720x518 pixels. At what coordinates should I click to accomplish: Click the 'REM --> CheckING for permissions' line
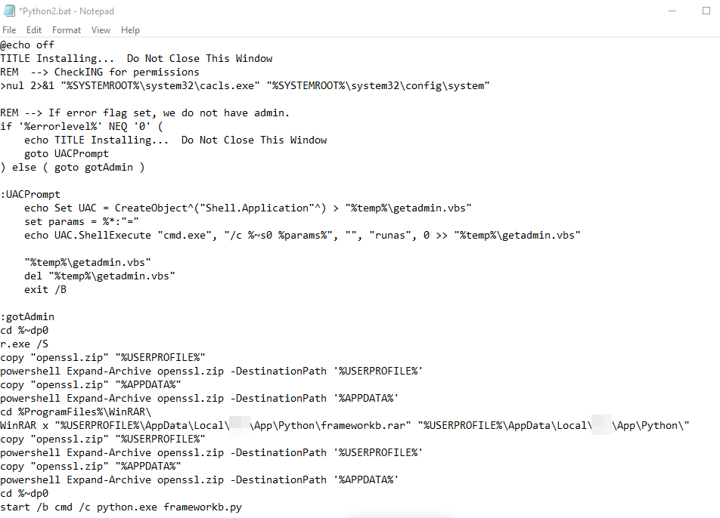(100, 72)
